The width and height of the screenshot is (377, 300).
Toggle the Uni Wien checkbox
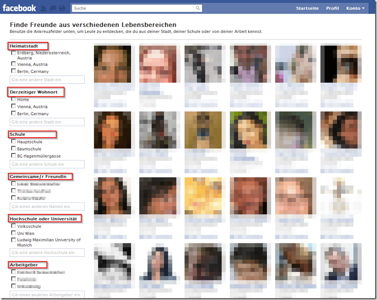point(13,233)
